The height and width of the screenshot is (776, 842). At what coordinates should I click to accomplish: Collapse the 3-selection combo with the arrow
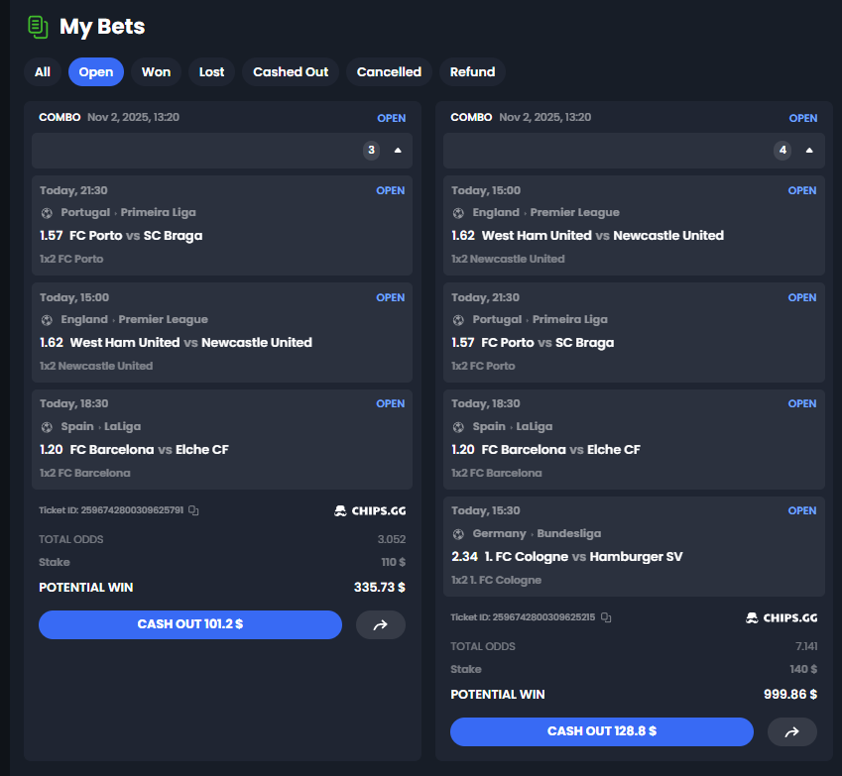(398, 151)
